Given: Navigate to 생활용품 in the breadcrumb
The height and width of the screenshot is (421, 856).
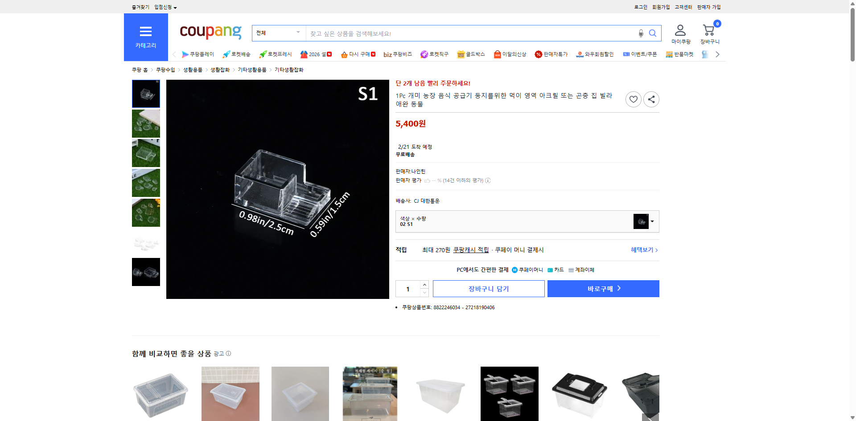Looking at the screenshot, I should click(x=192, y=69).
